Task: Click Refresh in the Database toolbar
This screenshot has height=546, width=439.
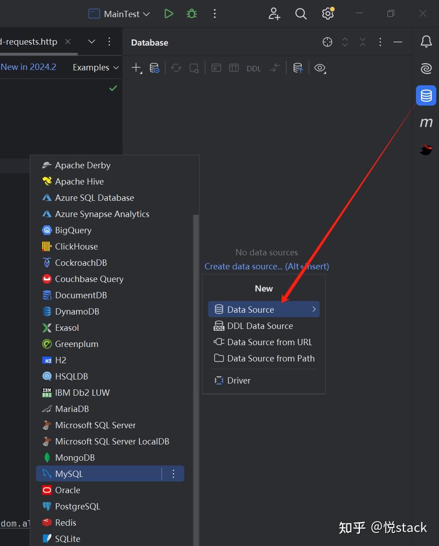Action: (x=176, y=68)
